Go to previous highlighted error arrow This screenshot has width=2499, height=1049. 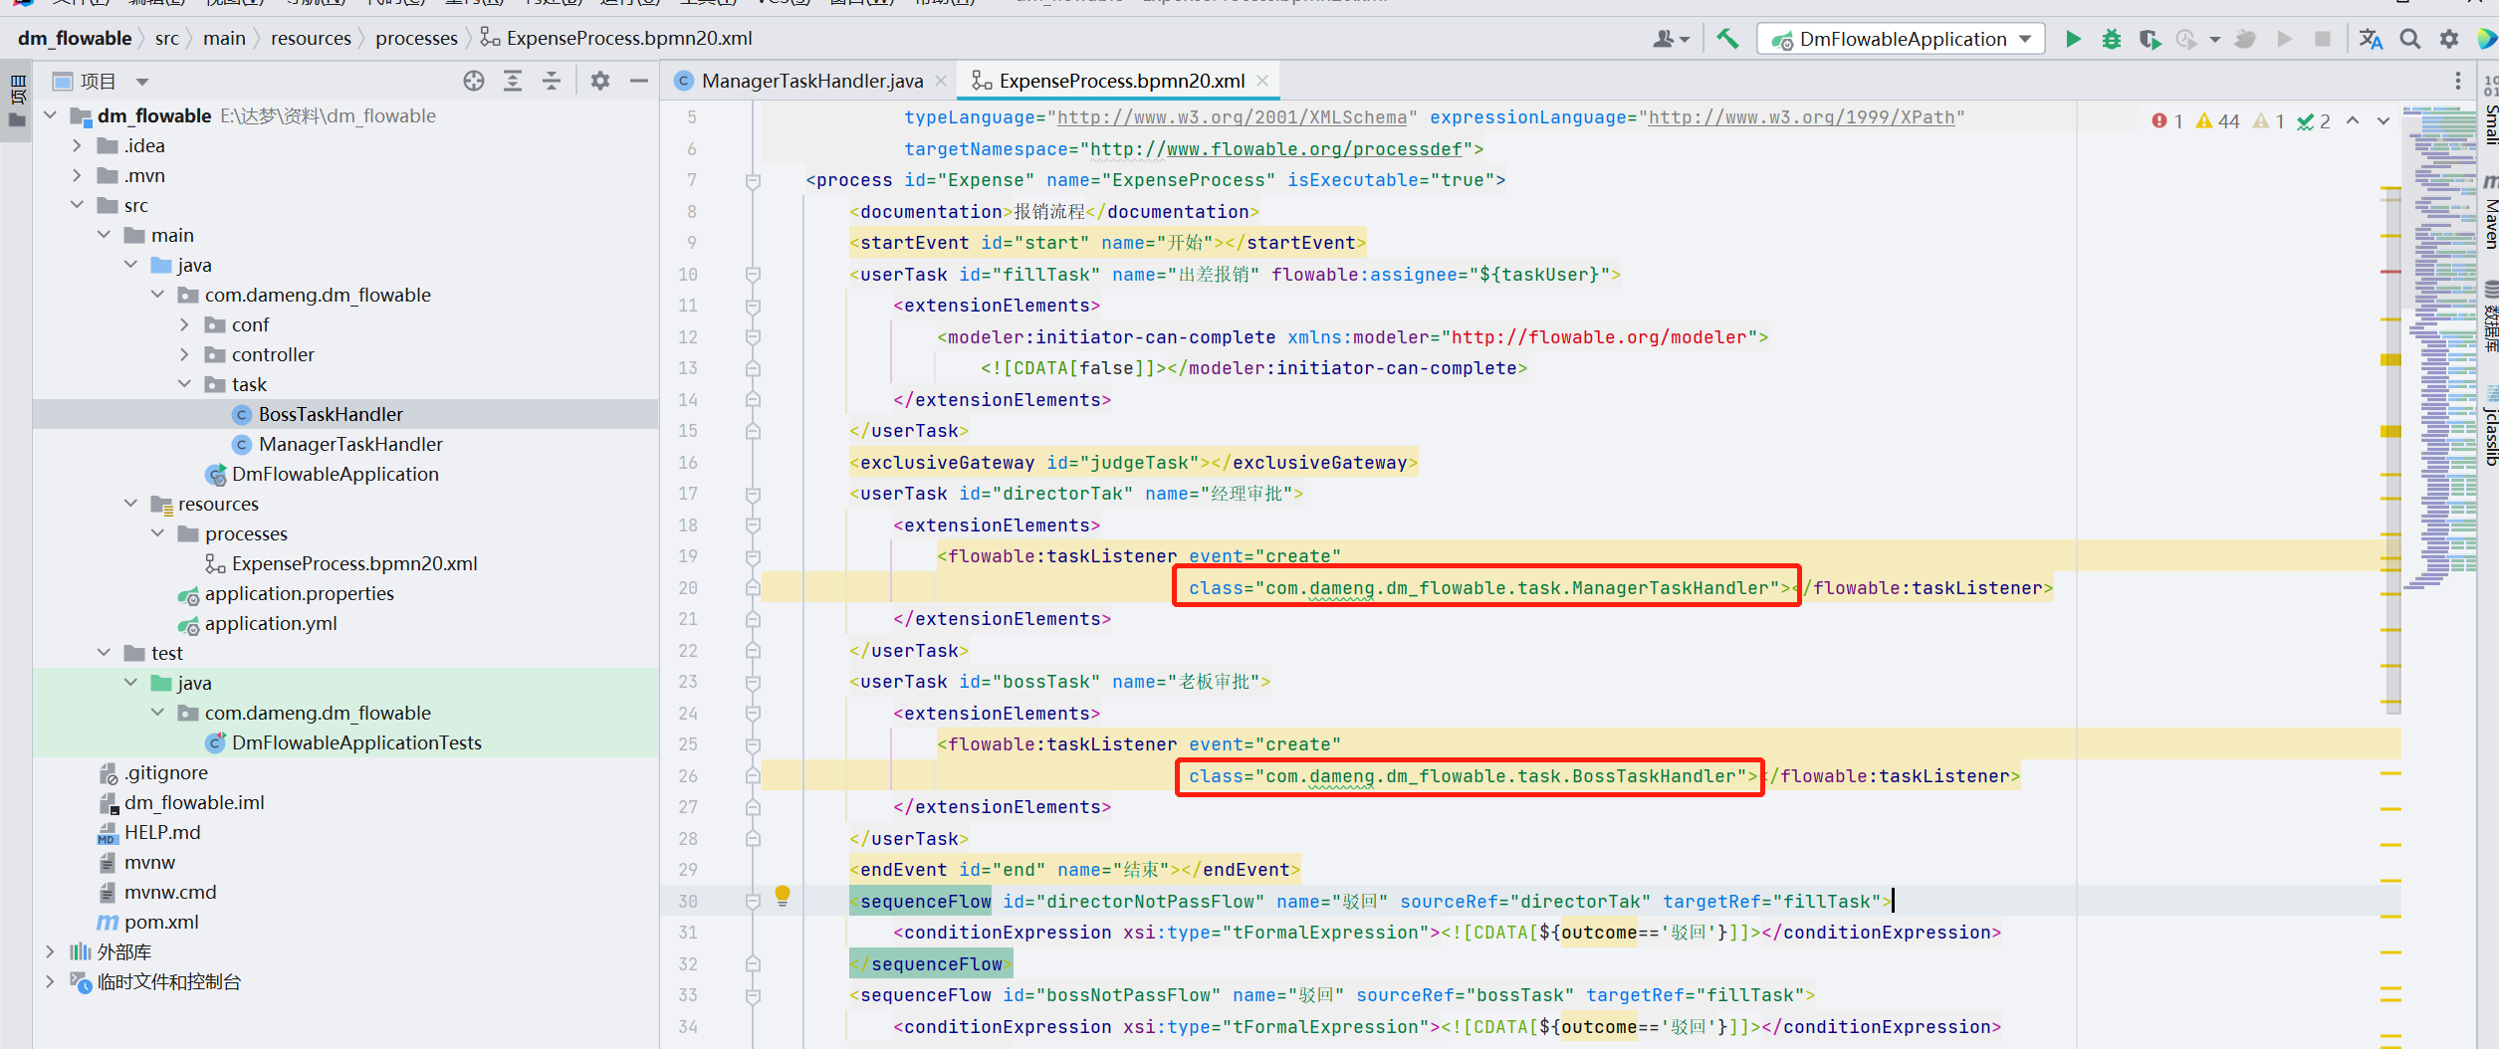2353,120
